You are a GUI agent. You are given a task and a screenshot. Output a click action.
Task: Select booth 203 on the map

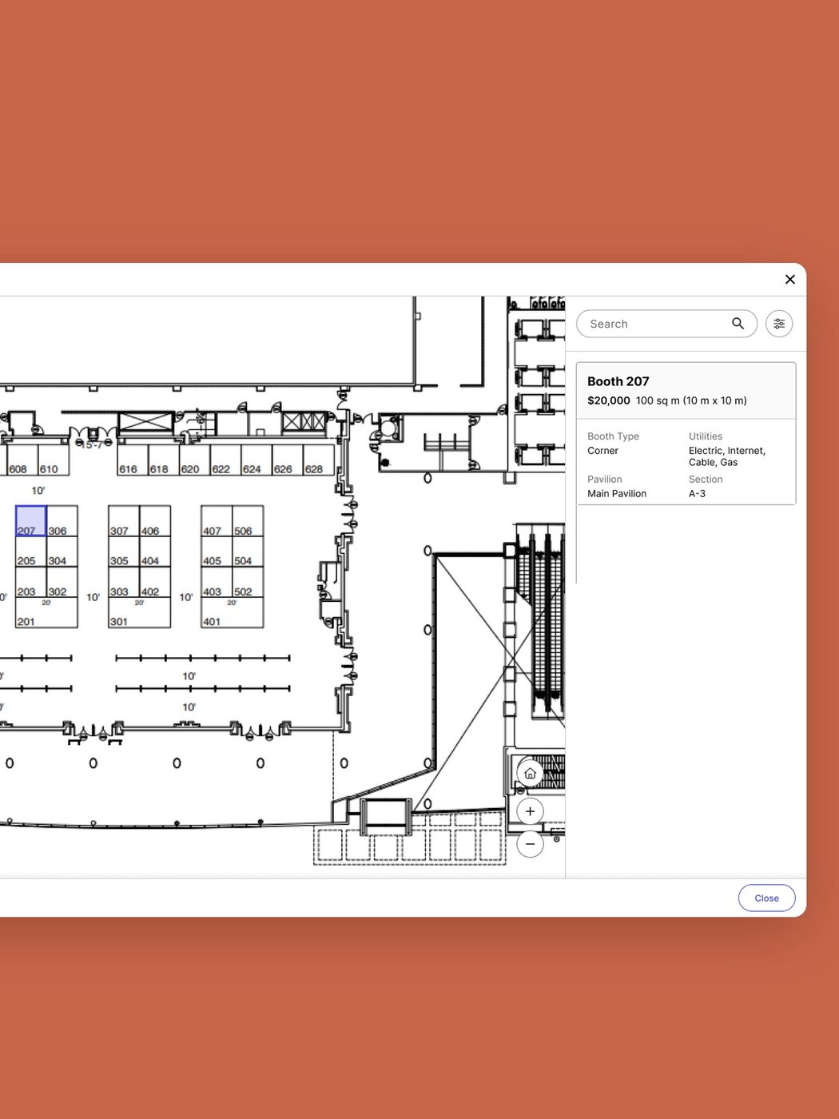coord(31,582)
